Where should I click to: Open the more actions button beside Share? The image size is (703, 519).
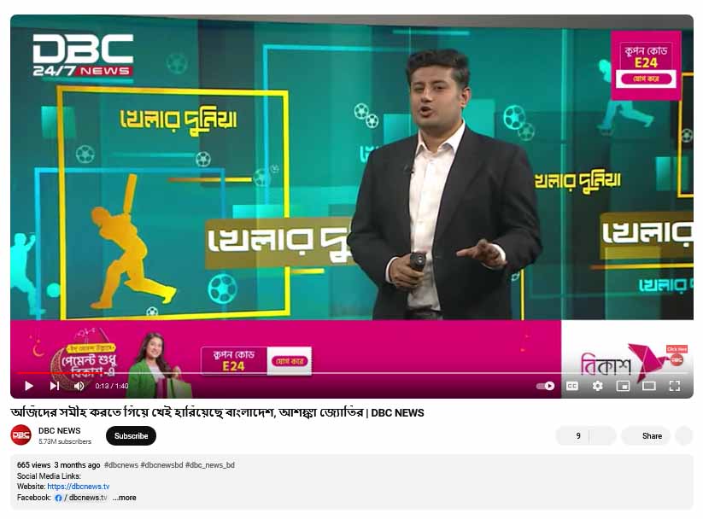click(684, 435)
